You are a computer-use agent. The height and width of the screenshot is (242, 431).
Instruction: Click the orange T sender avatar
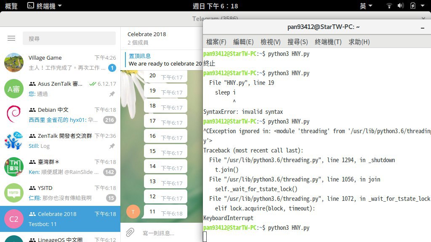(x=133, y=212)
